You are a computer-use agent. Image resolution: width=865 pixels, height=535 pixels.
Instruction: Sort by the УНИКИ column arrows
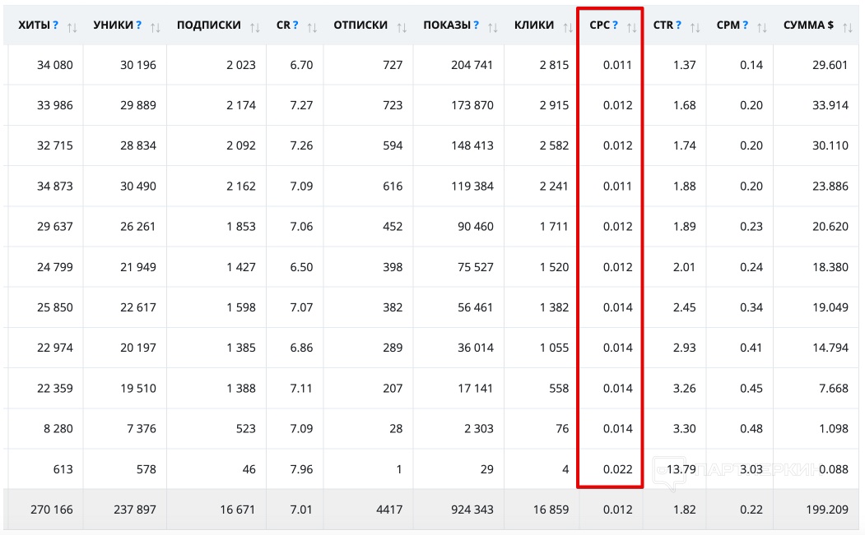155,28
